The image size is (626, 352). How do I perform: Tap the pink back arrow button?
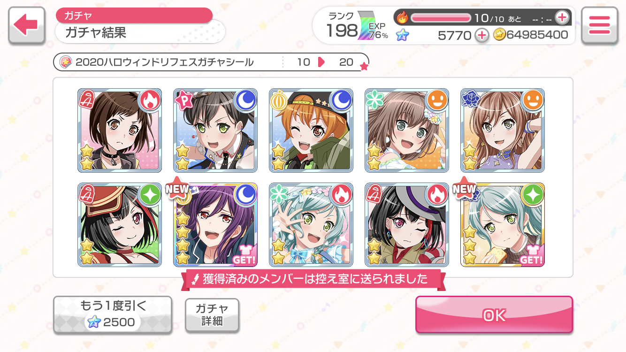point(27,25)
